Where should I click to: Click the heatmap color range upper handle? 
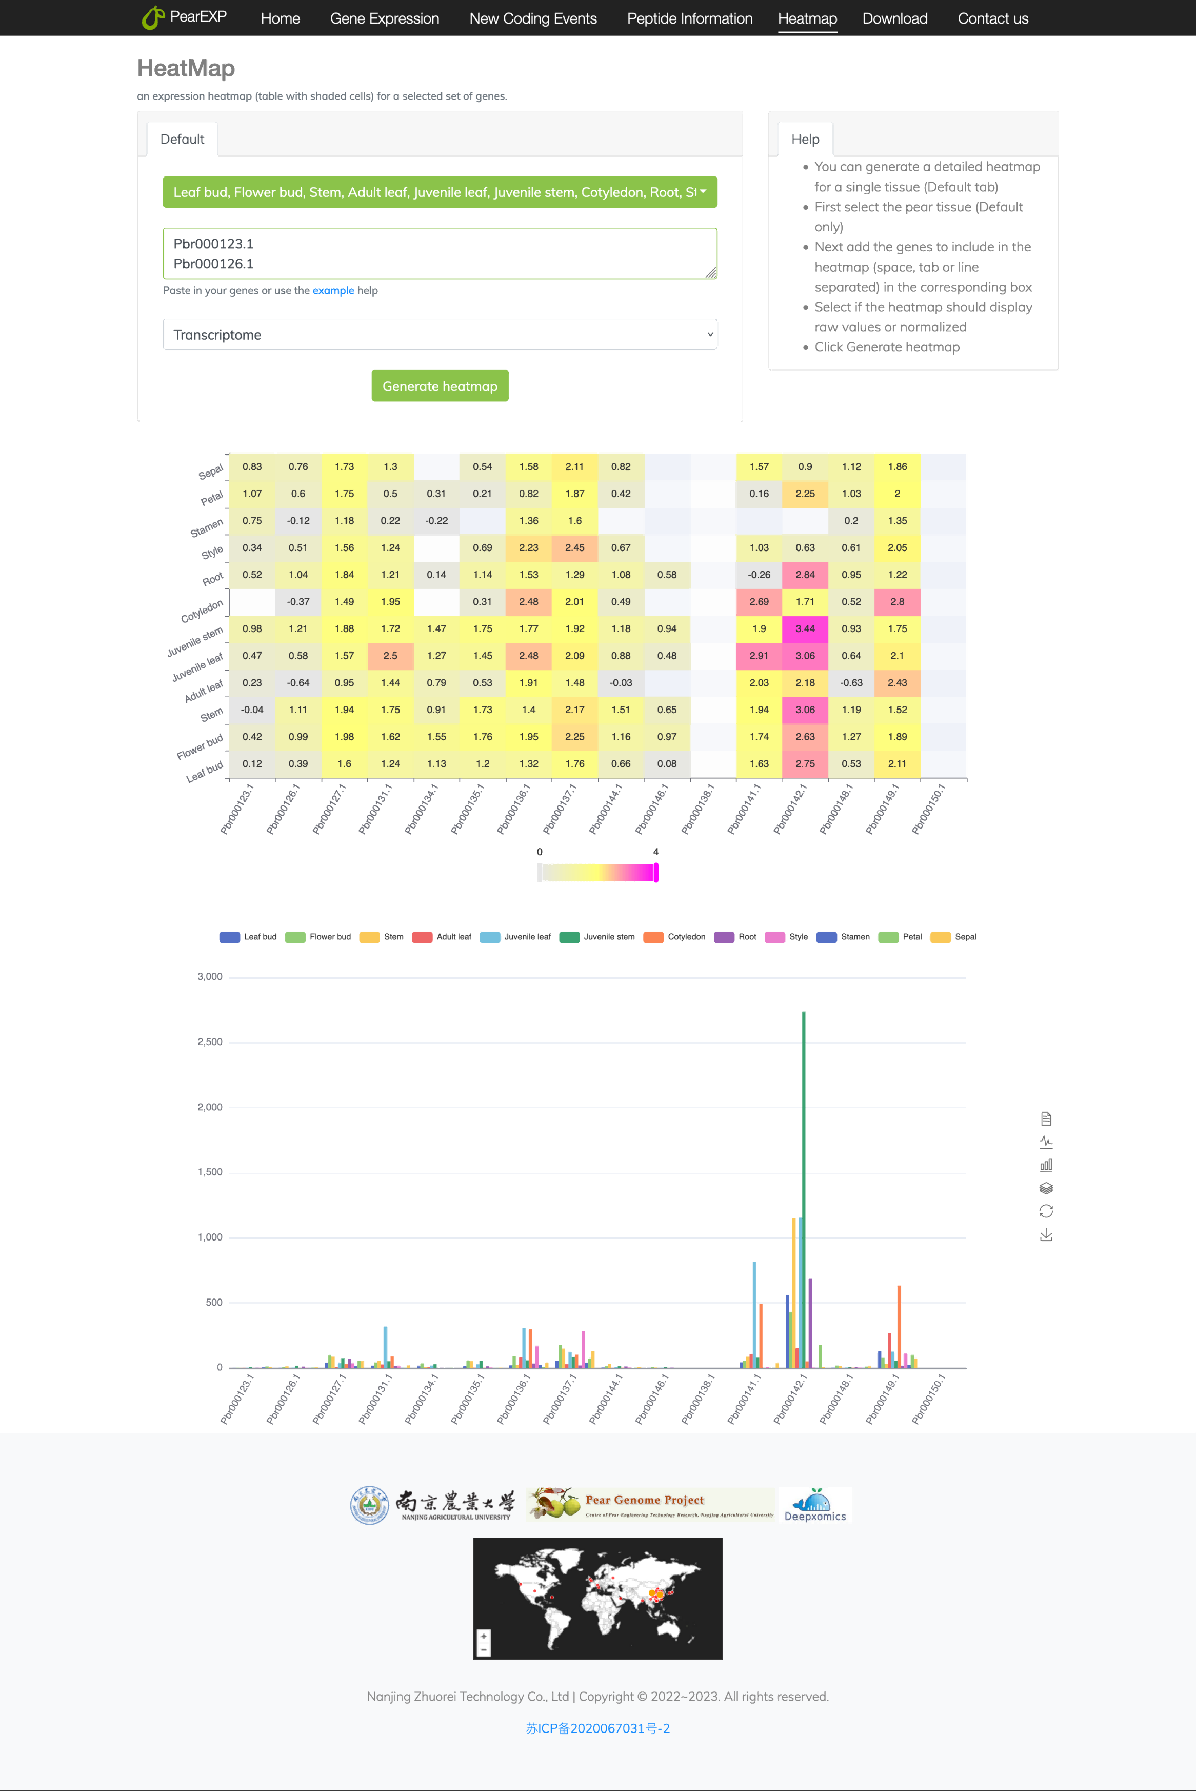coord(656,873)
